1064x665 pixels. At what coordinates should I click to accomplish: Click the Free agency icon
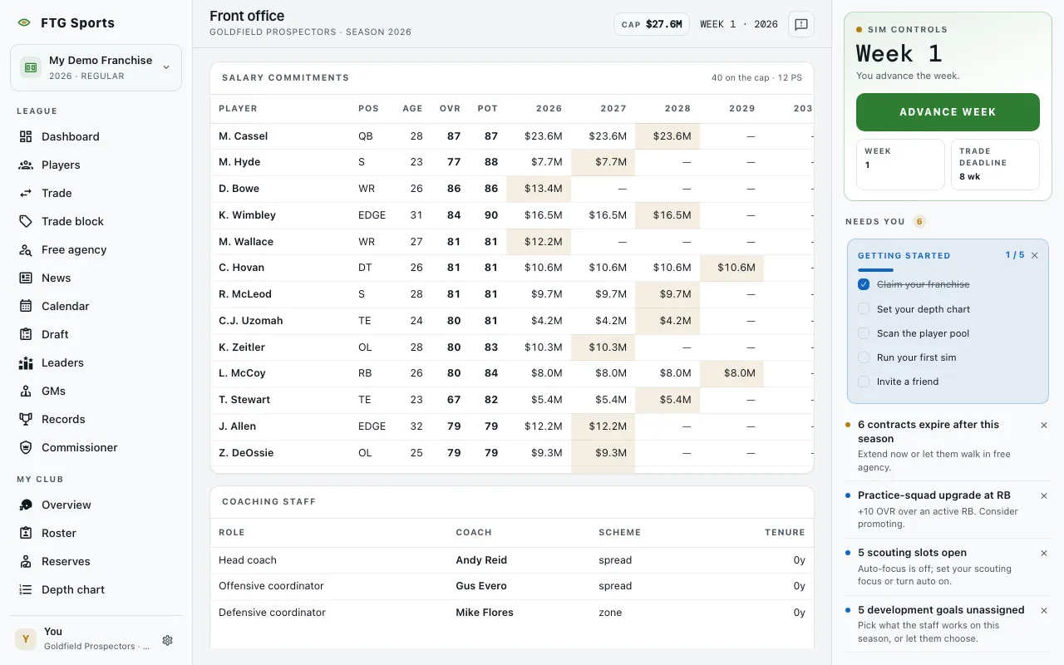pyautogui.click(x=26, y=249)
